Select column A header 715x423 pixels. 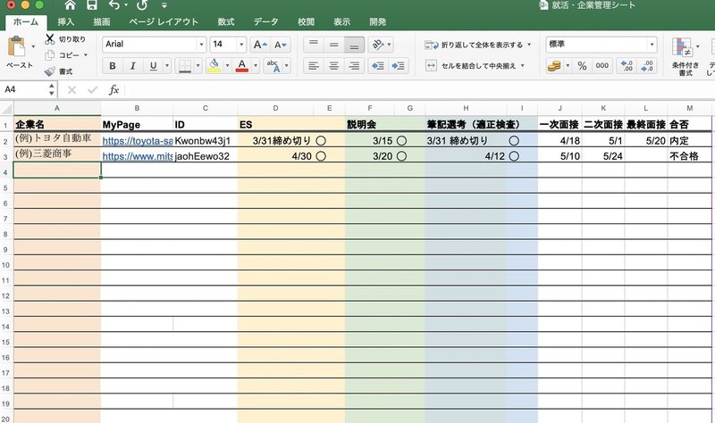pyautogui.click(x=57, y=108)
